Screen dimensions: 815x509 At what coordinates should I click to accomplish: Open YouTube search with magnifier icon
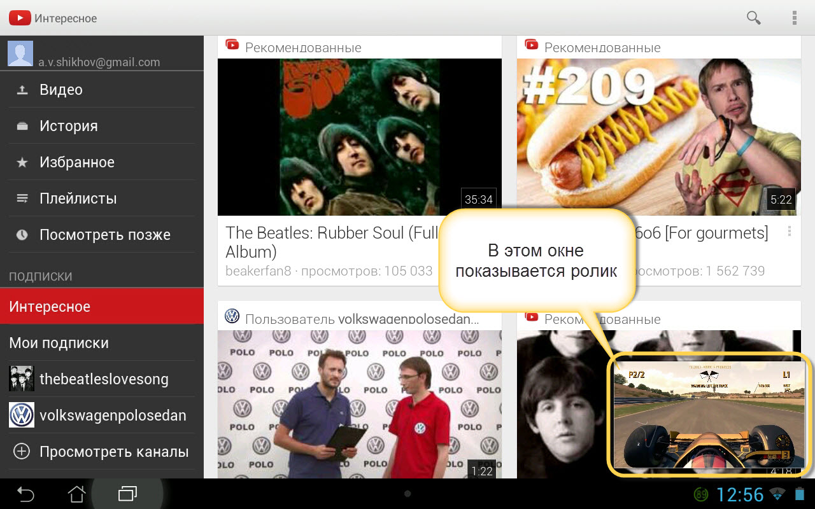point(753,18)
